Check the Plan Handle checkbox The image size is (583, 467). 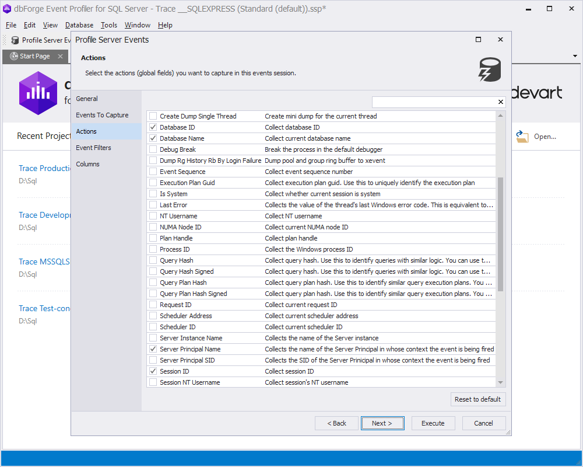coord(153,238)
